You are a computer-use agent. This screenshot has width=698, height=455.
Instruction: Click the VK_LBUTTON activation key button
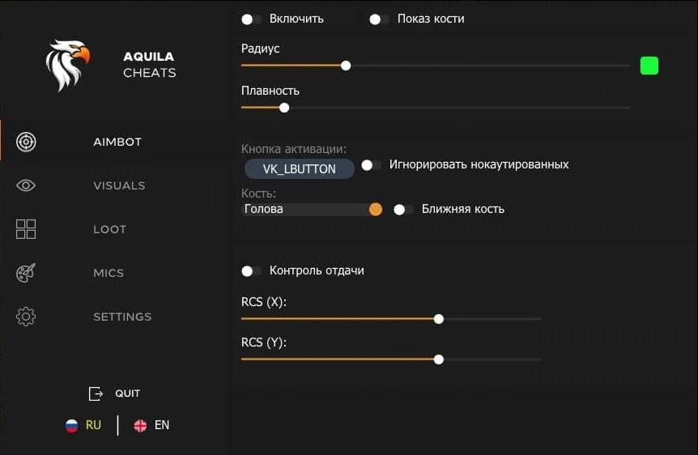[x=299, y=168]
